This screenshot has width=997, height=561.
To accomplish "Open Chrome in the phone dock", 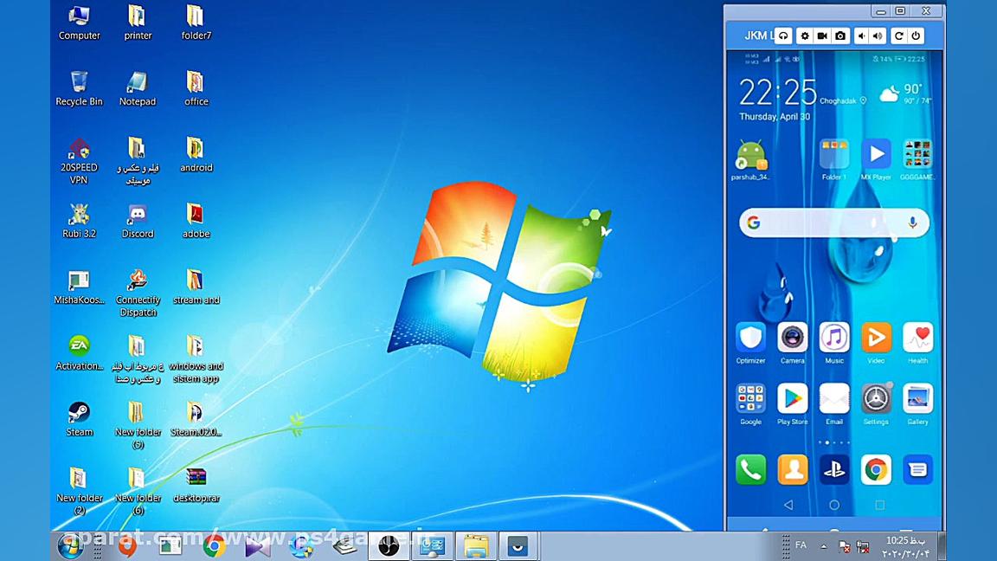I will coord(876,469).
